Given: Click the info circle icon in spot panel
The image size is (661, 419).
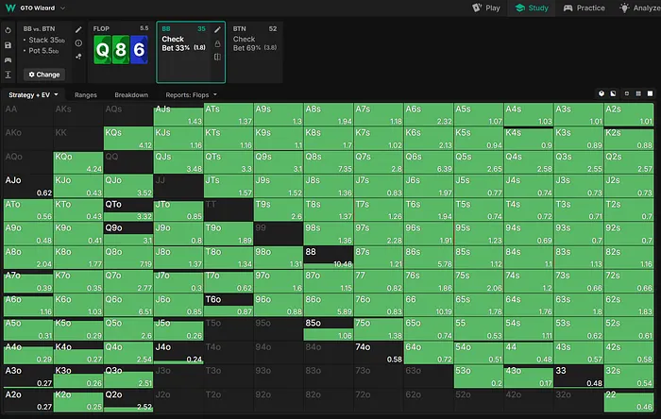Looking at the screenshot, I should (79, 43).
